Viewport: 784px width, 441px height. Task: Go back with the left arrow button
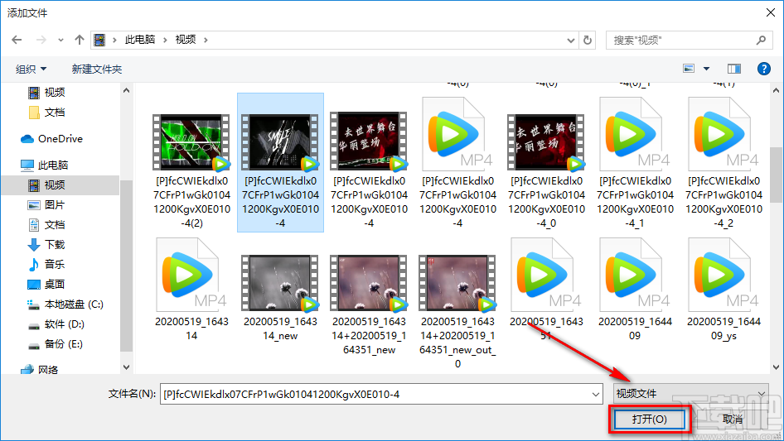tap(17, 40)
